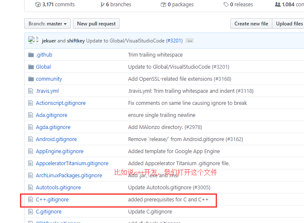This screenshot has height=223, width=304.
Task: Open 'Trim trailing whitespace' commit message
Action: tap(155, 55)
